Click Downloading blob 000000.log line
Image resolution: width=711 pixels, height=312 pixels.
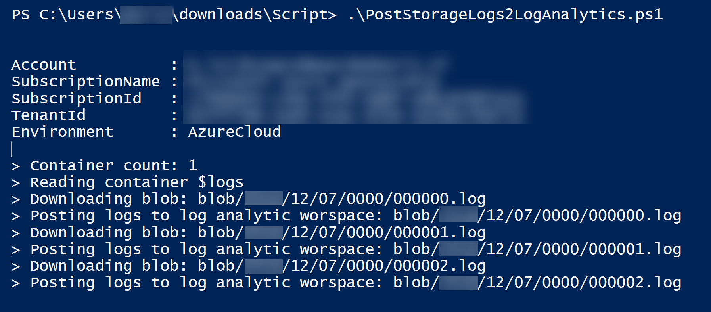click(x=249, y=199)
